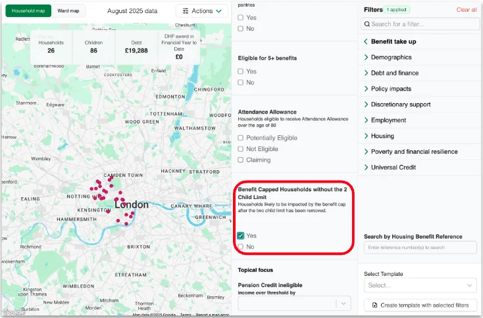
Task: Open the Select Template dropdown
Action: point(420,285)
